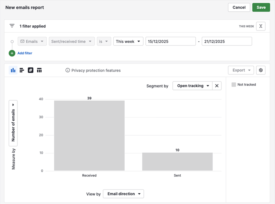Screen dimensions: 275x204
Task: Open the This week period dropdown
Action: click(128, 42)
